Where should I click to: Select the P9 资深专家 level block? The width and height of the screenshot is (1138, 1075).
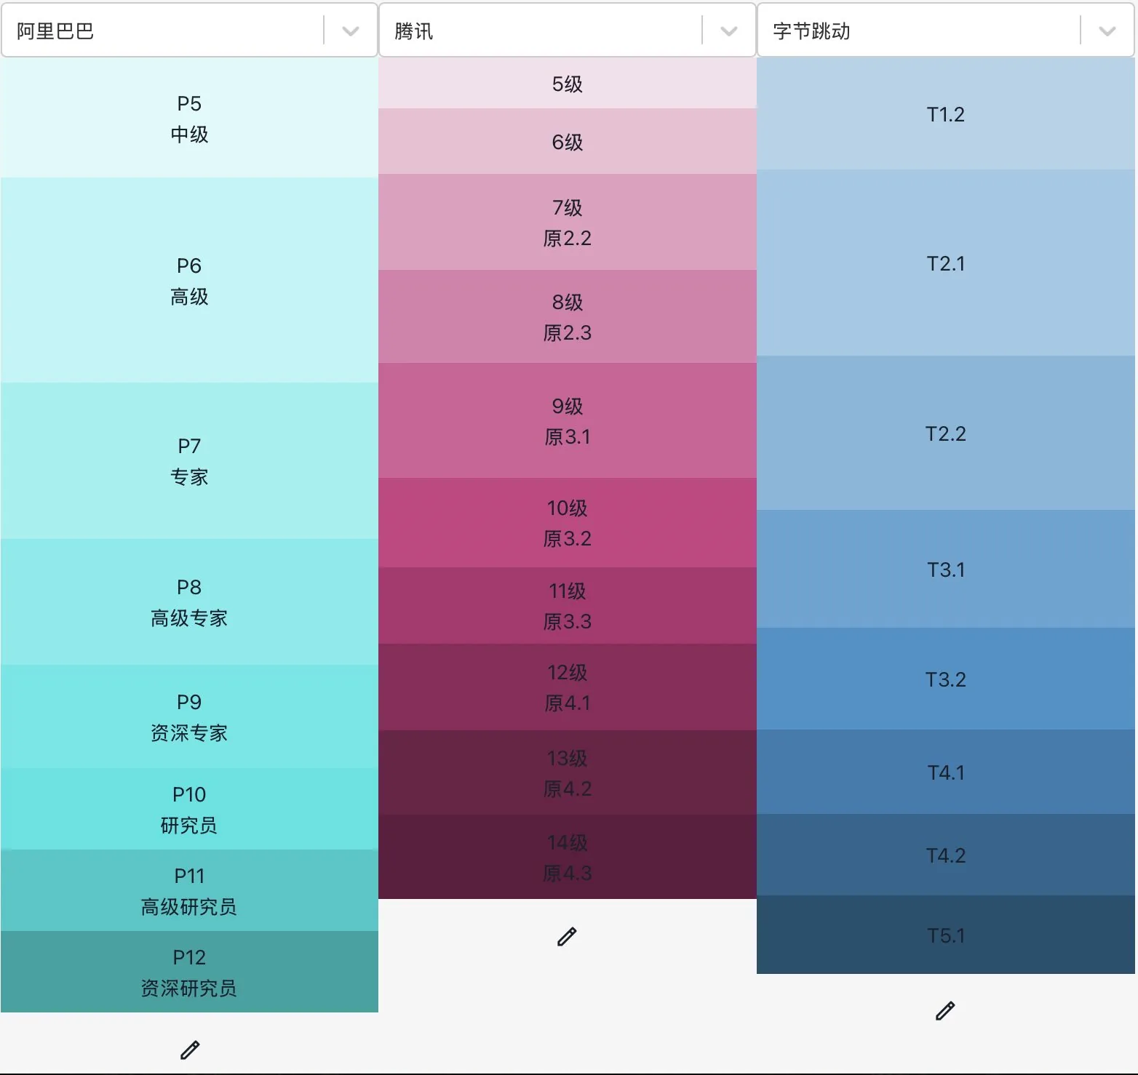coord(189,716)
